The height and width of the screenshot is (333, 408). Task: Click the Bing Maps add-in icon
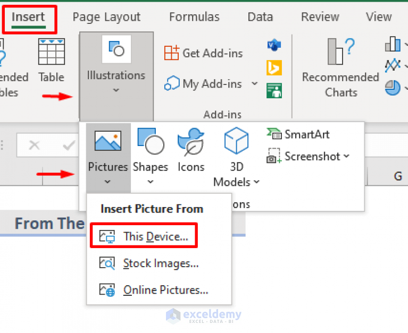pyautogui.click(x=274, y=68)
